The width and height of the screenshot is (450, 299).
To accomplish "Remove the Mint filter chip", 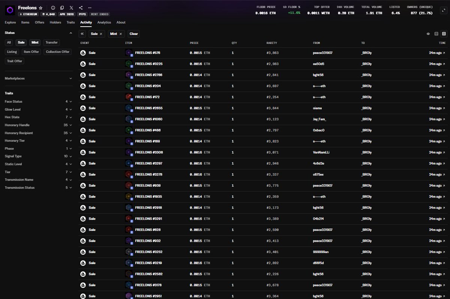I will [121, 34].
